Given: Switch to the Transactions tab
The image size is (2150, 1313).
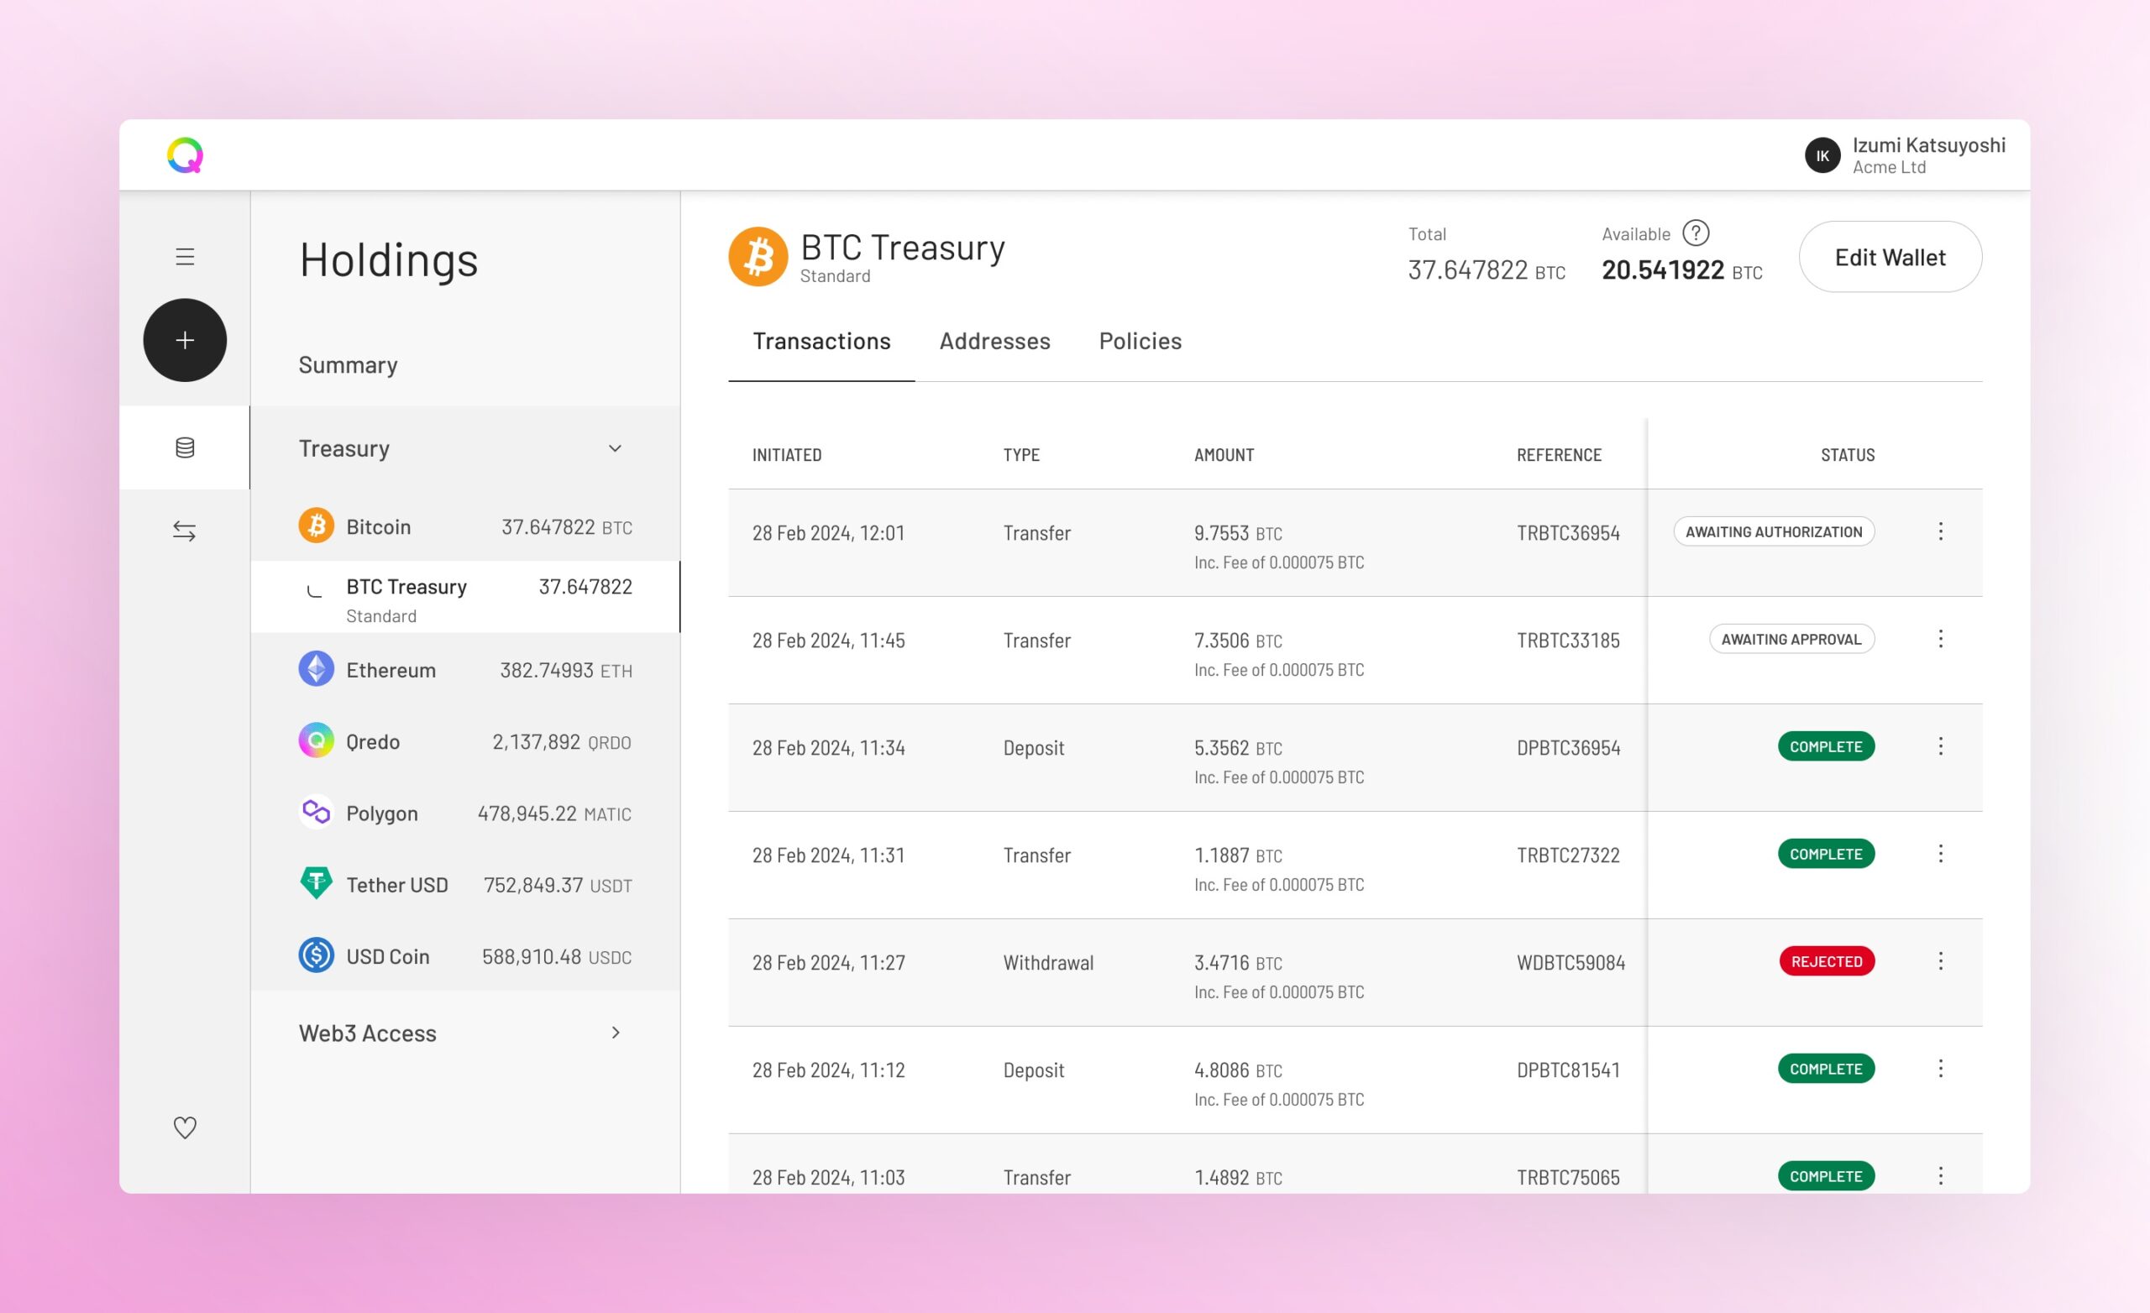Looking at the screenshot, I should [x=821, y=341].
